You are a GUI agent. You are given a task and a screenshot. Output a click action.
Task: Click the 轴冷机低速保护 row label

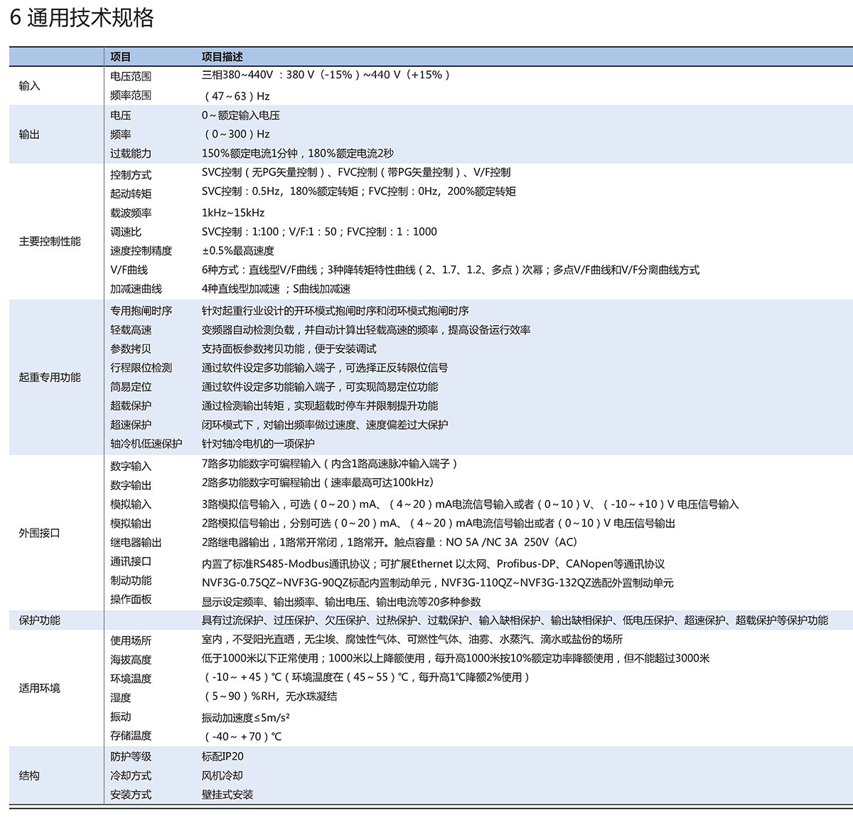click(146, 443)
